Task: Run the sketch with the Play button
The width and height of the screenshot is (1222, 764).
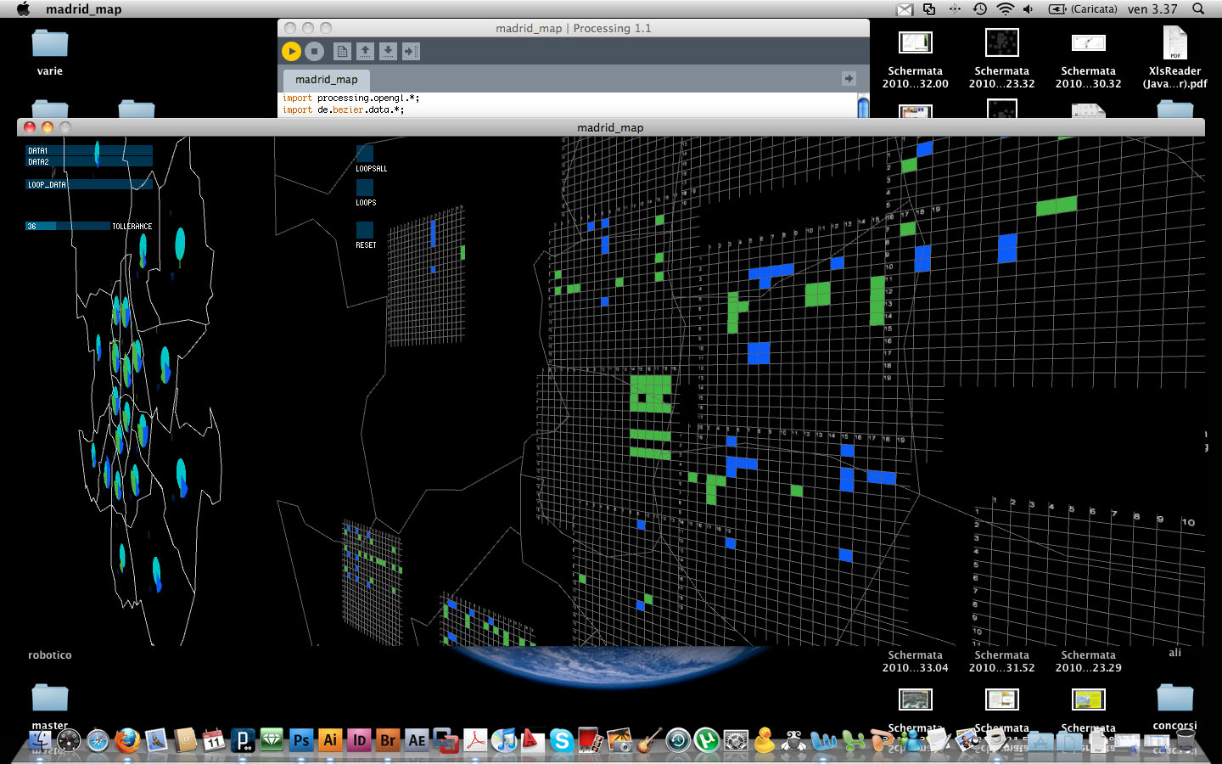Action: [x=291, y=52]
